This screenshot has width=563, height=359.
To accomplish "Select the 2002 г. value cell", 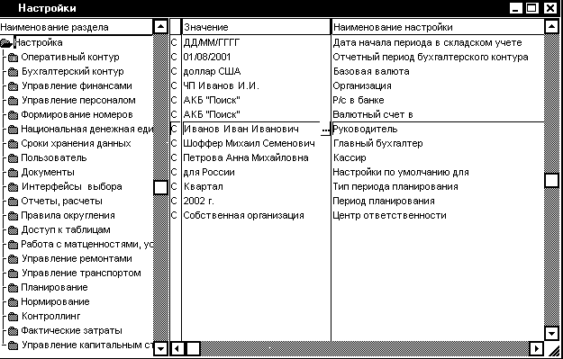I will (x=256, y=201).
